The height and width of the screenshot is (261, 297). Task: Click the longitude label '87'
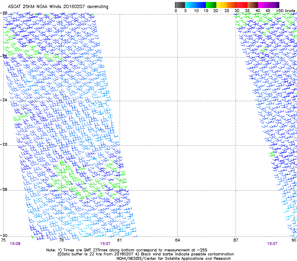click(236, 240)
